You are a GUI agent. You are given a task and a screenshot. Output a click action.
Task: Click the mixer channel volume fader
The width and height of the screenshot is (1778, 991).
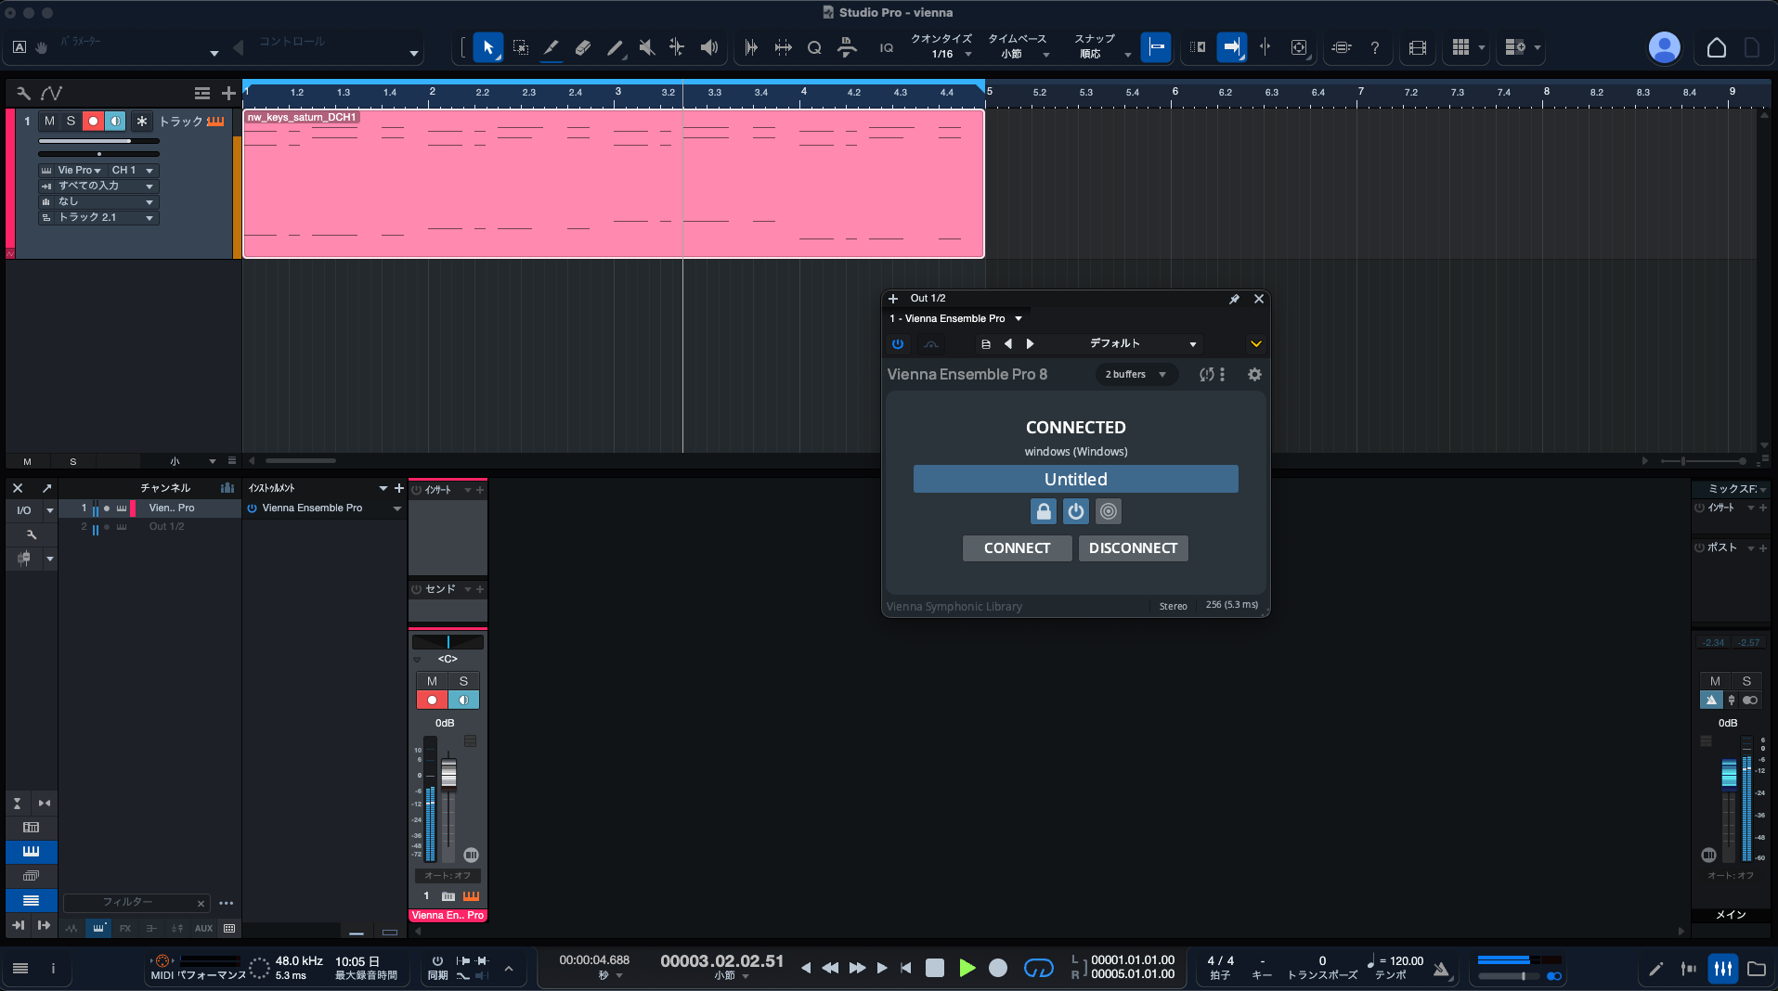448,774
